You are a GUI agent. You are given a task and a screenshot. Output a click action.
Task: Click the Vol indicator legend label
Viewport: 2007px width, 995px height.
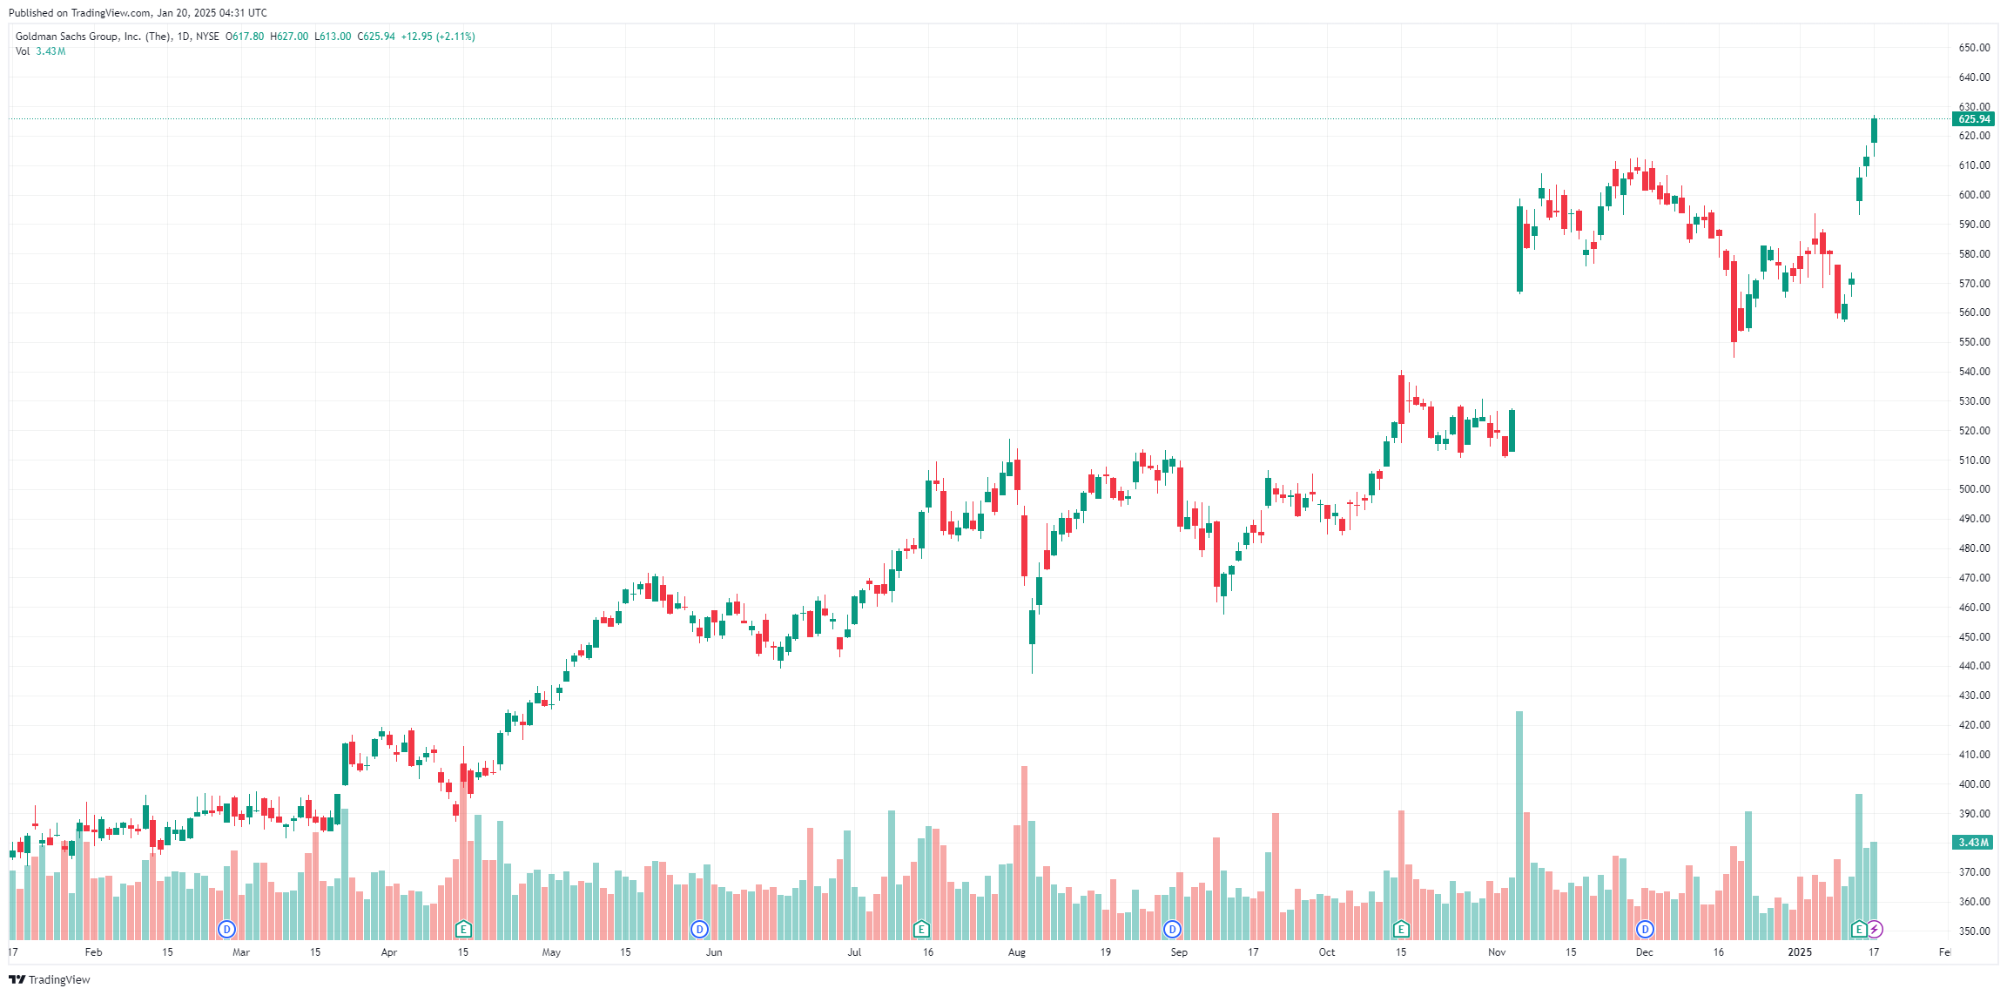(x=23, y=51)
